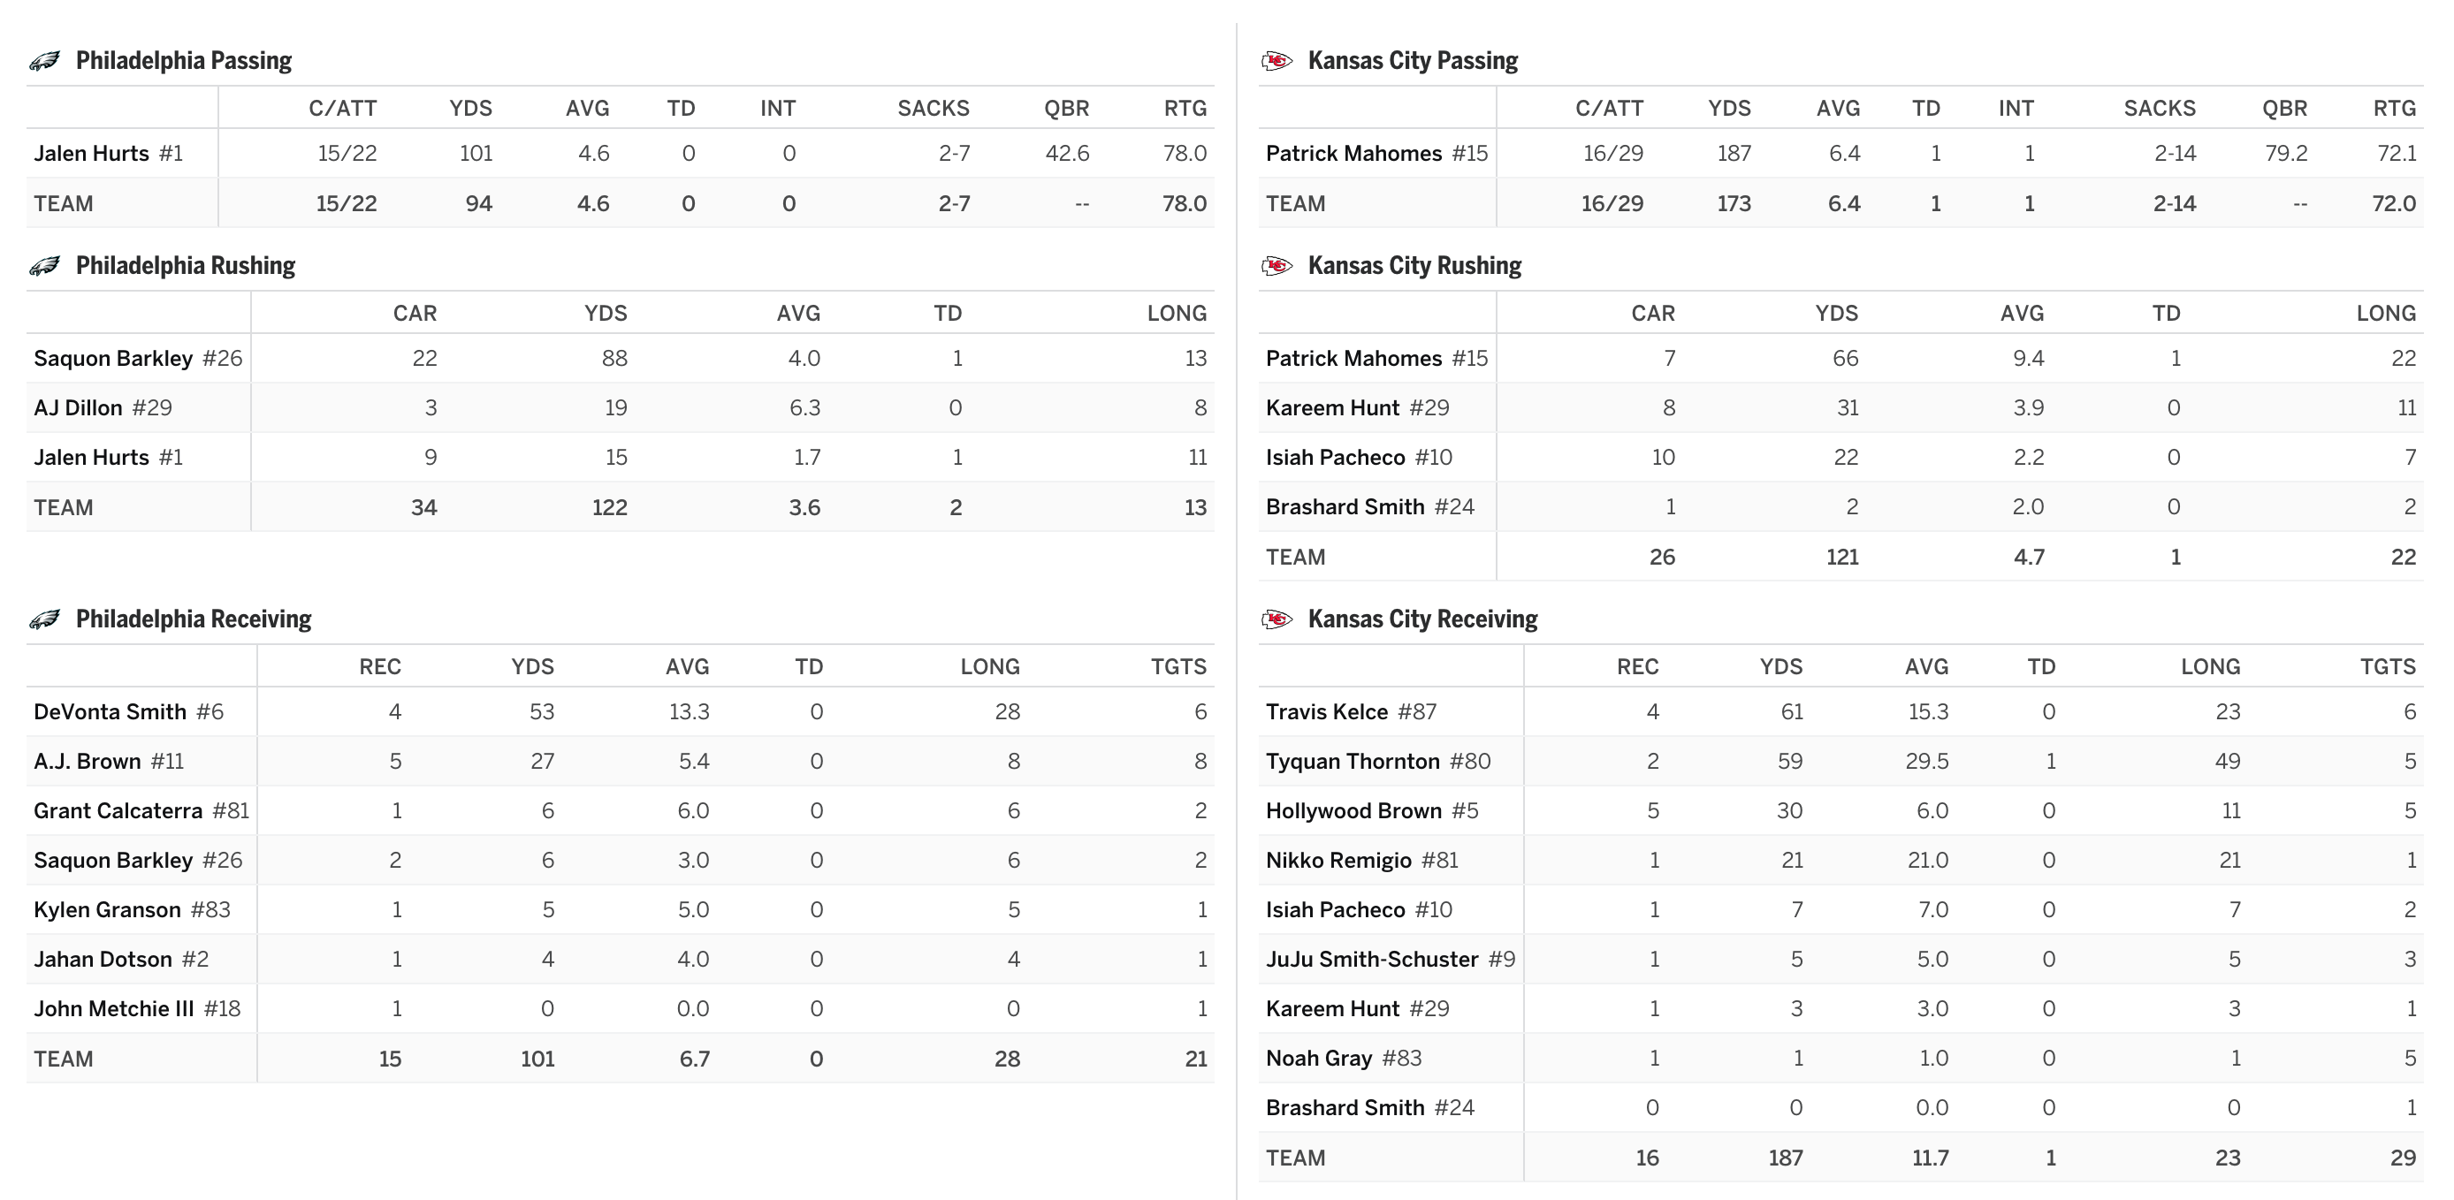Open JuJu Smith-Schuster's player page
The image size is (2454, 1200).
coord(1372,959)
